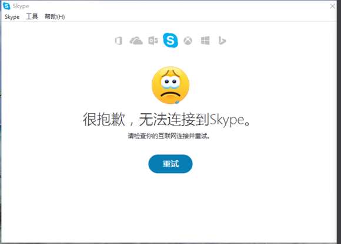
Task: Click the gray Office icon
Action: point(119,40)
